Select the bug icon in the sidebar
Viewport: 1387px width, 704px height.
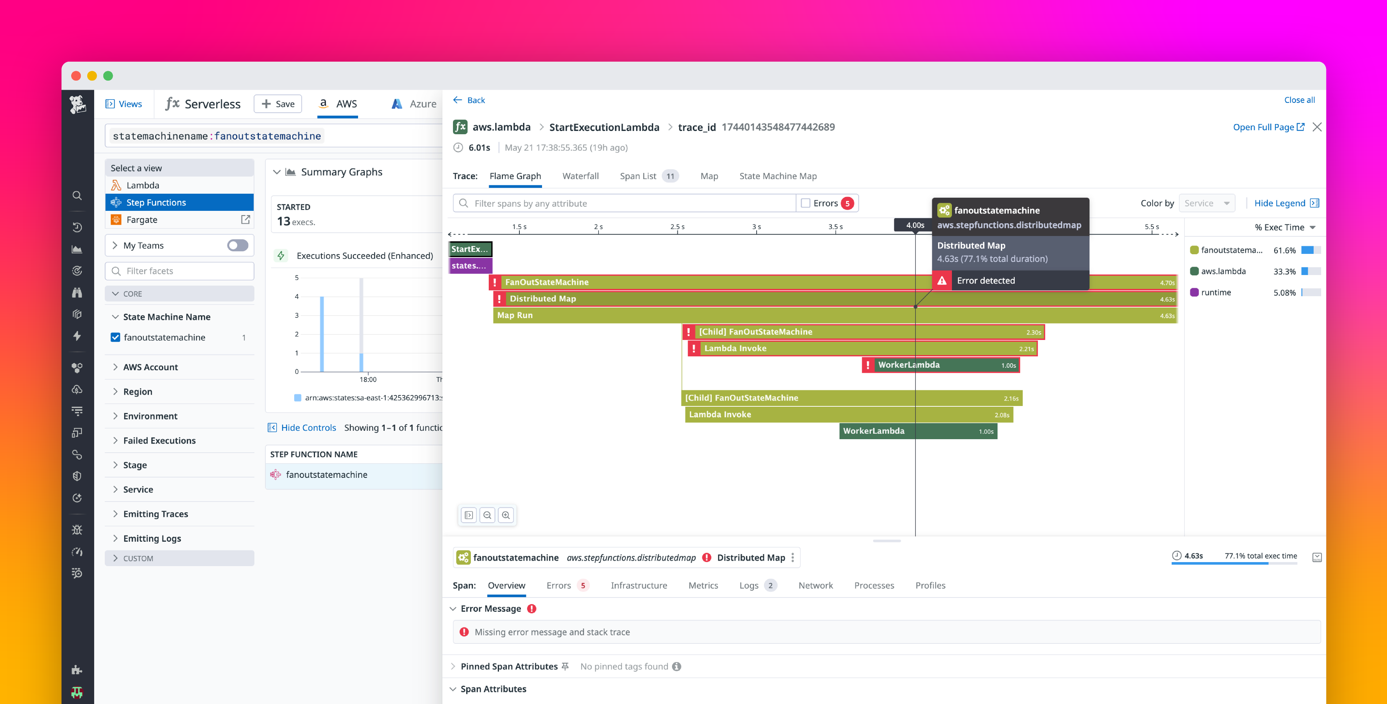77,530
